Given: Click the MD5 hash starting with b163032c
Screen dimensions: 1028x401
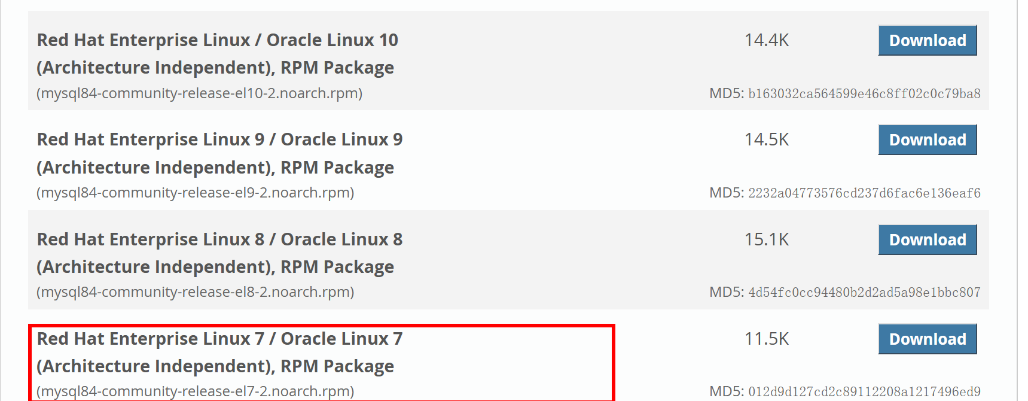Looking at the screenshot, I should (864, 93).
